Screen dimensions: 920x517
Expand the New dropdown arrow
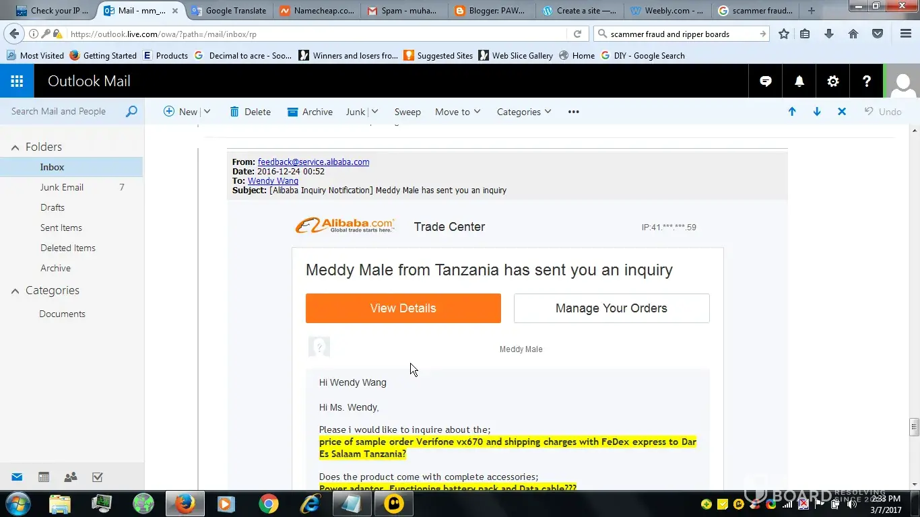coord(207,112)
